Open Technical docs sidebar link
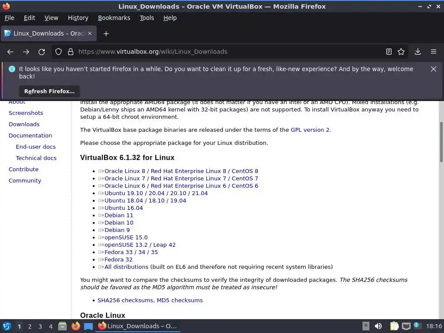This screenshot has height=333, width=444. [36, 158]
